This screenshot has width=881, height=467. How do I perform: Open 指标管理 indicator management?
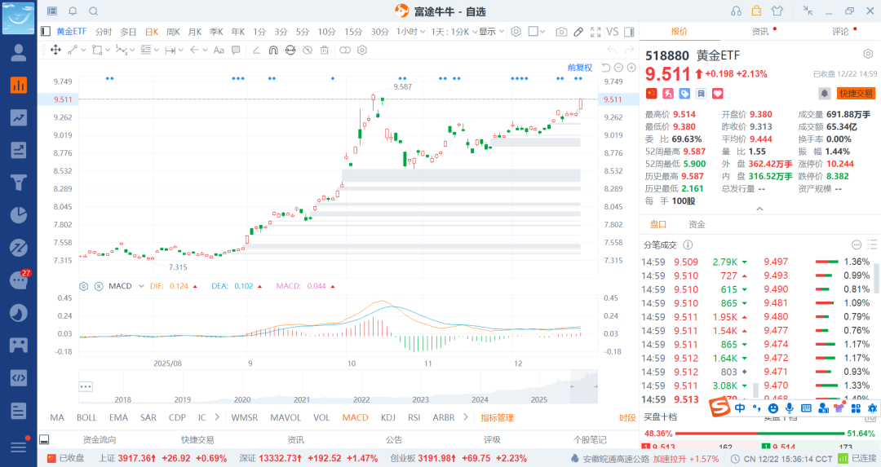click(x=498, y=417)
